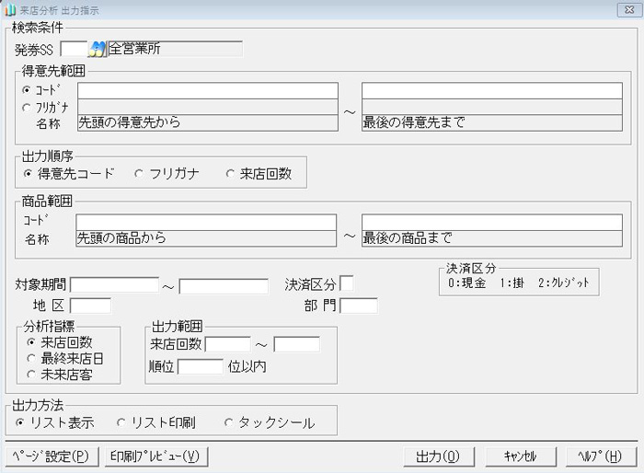Focus the 決済区分 input box
644x473 pixels.
coord(347,284)
